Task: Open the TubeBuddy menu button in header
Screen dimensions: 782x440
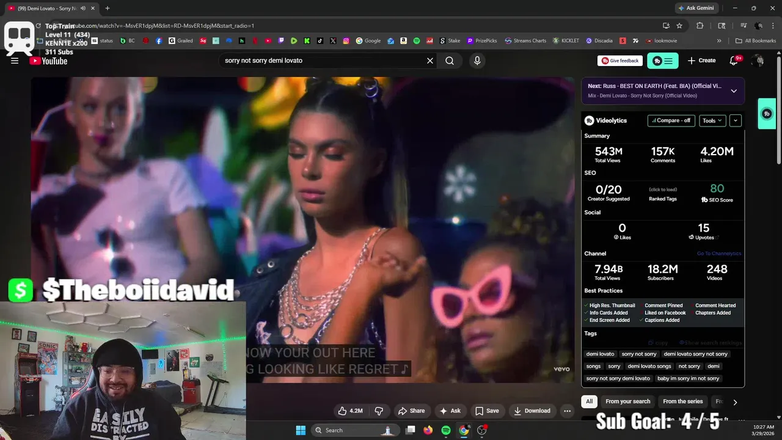Action: tap(663, 61)
